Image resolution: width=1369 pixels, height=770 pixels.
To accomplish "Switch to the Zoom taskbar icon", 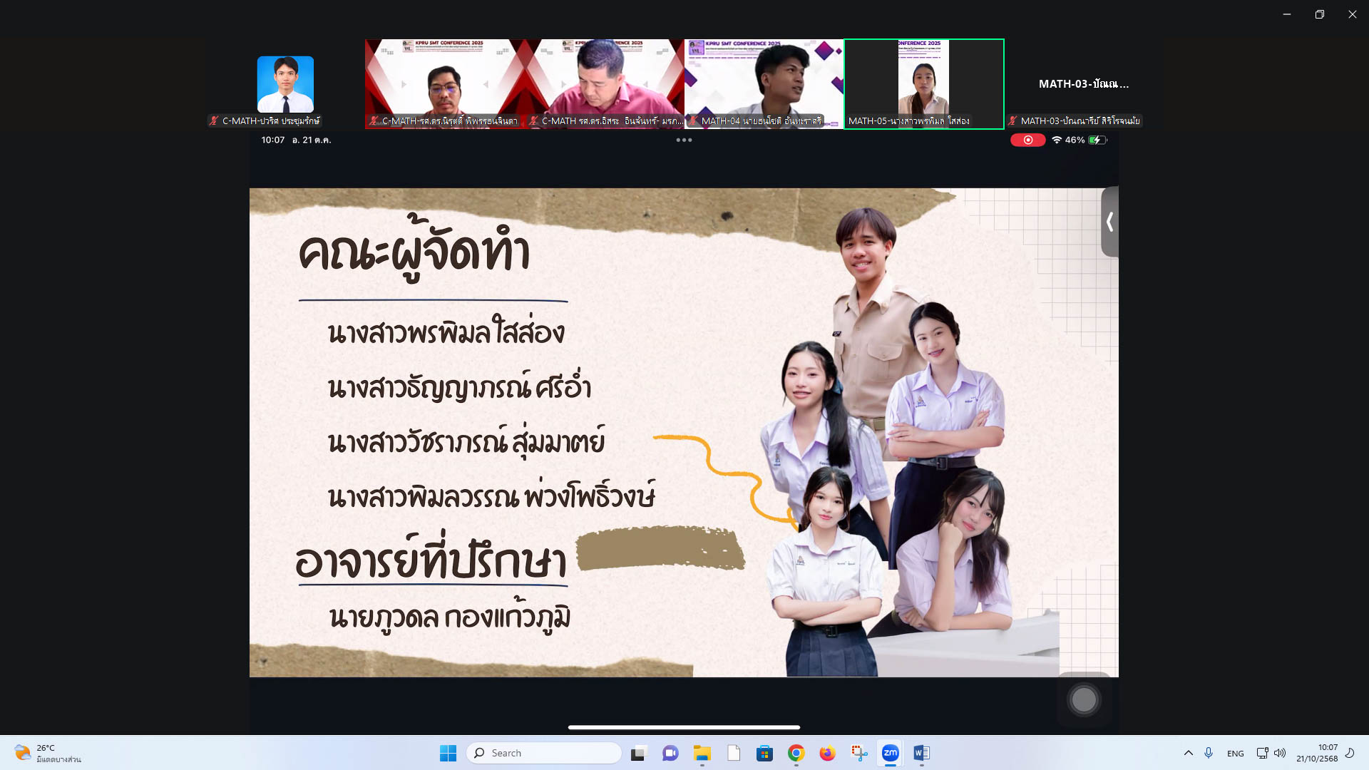I will pos(890,753).
